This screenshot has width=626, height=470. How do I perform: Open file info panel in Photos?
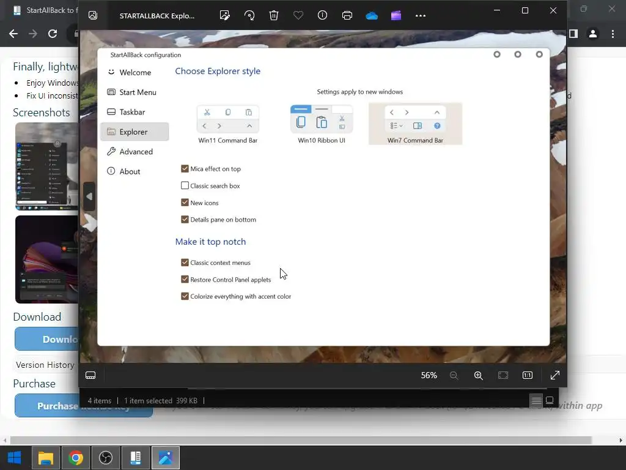322,15
